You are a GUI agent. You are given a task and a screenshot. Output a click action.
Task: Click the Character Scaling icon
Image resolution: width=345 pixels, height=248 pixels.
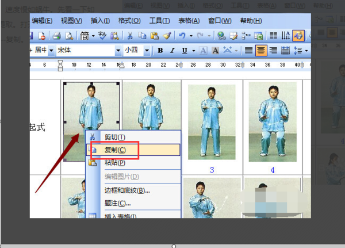click(x=228, y=51)
